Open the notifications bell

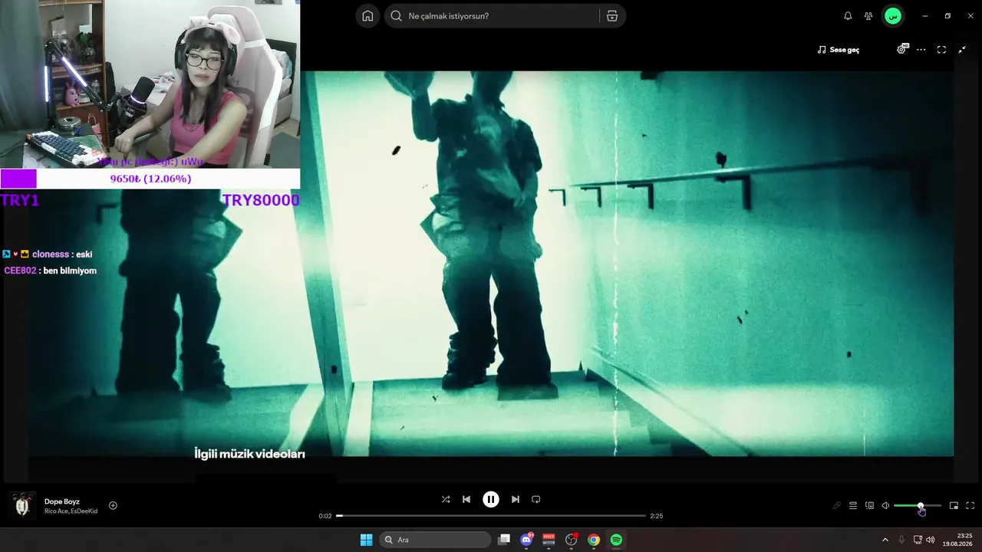[848, 16]
